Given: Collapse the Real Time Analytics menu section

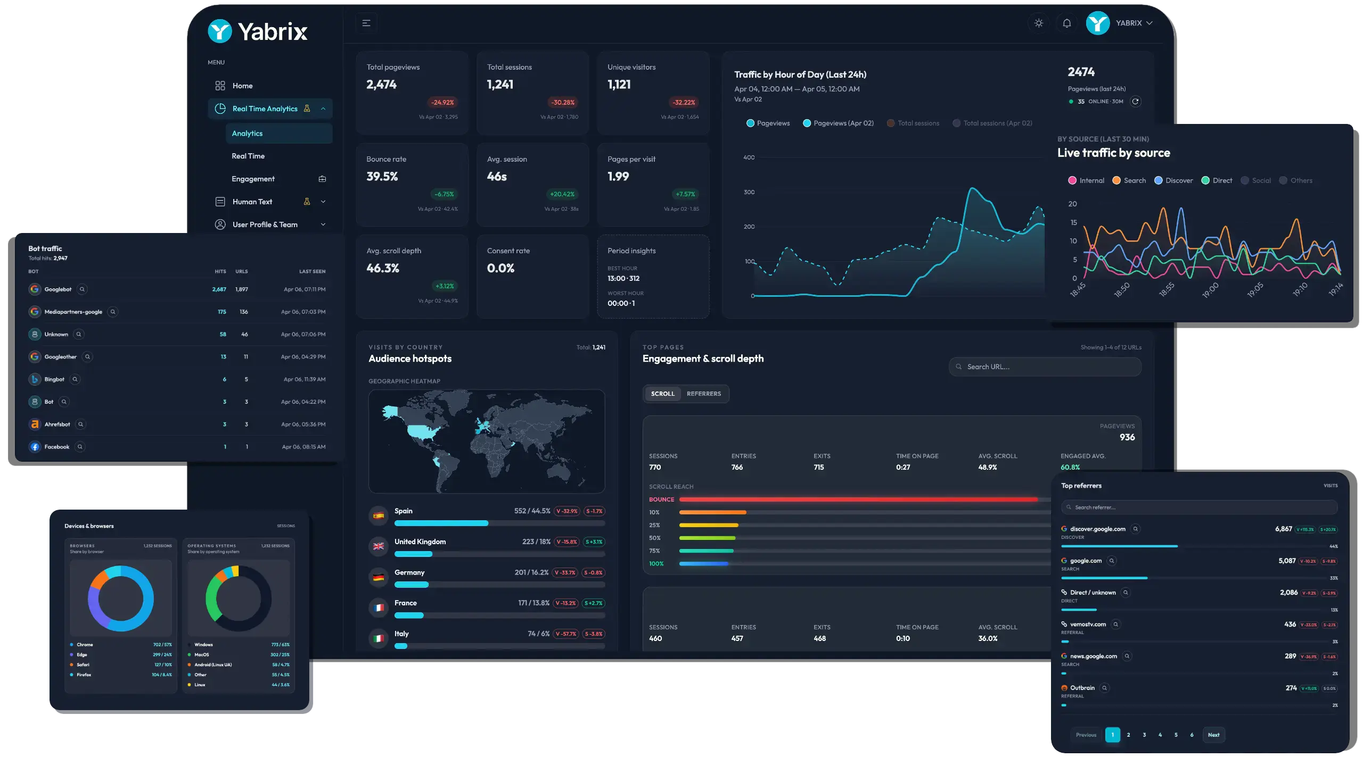Looking at the screenshot, I should (x=323, y=109).
